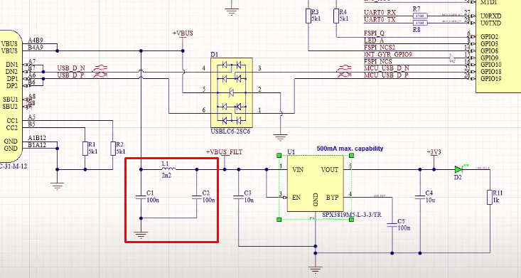Select resistor R1 5k1 symbol
521x278 pixels.
[x=85, y=149]
